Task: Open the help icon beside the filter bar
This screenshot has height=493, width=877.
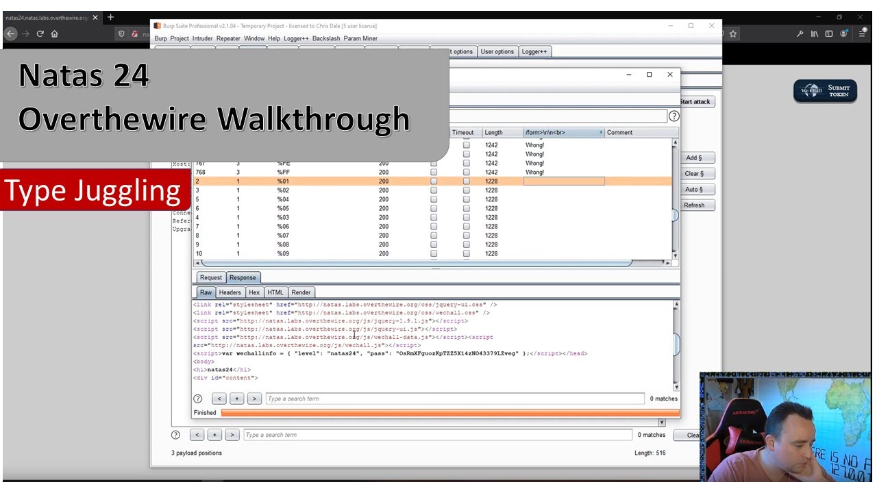Action: [x=674, y=116]
